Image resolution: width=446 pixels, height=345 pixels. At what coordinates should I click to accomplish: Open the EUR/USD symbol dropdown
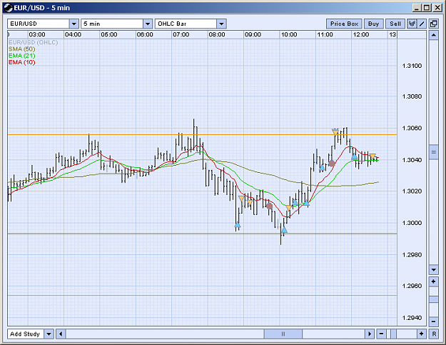click(x=74, y=24)
